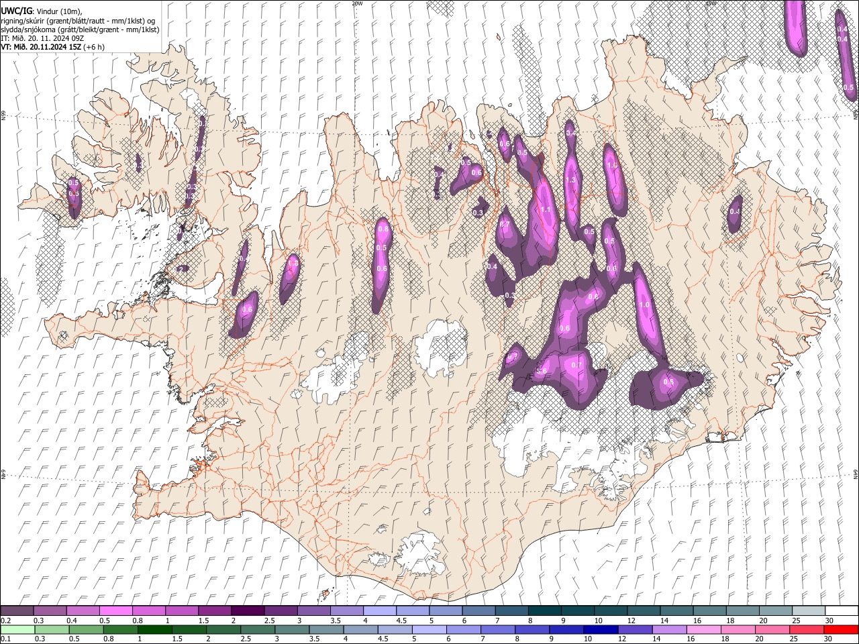
Task: Click the '1.1' snowfall value on the map
Action: coord(546,210)
